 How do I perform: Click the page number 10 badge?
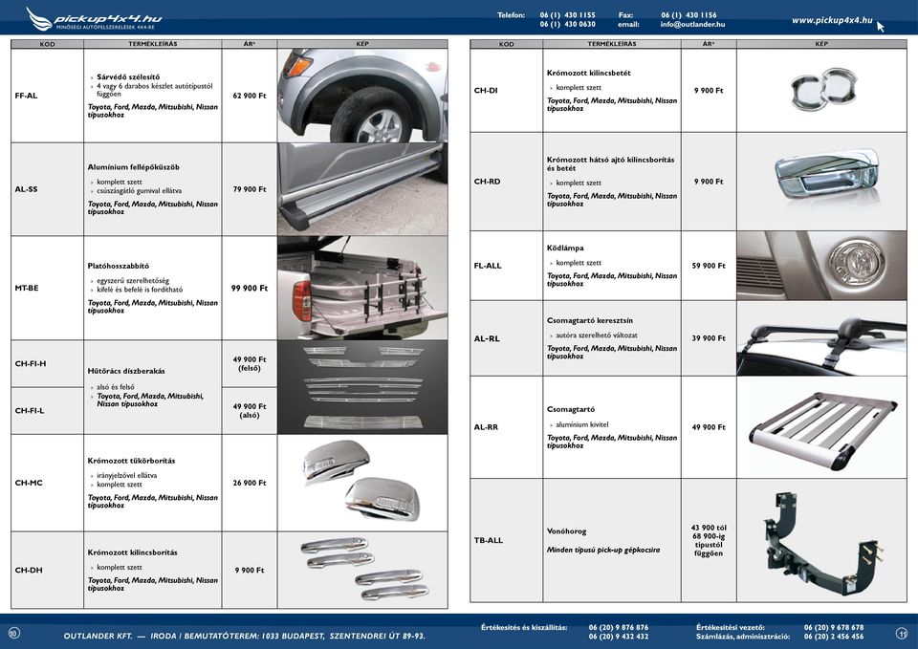click(x=14, y=632)
